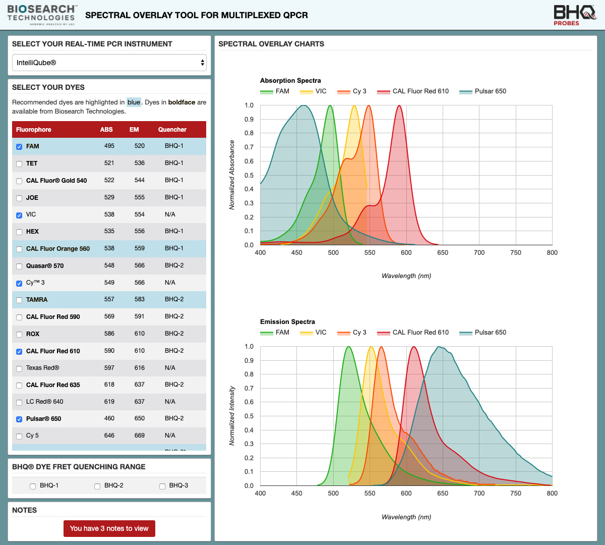
Task: Enable the Quasar 570 checkbox
Action: click(x=19, y=266)
